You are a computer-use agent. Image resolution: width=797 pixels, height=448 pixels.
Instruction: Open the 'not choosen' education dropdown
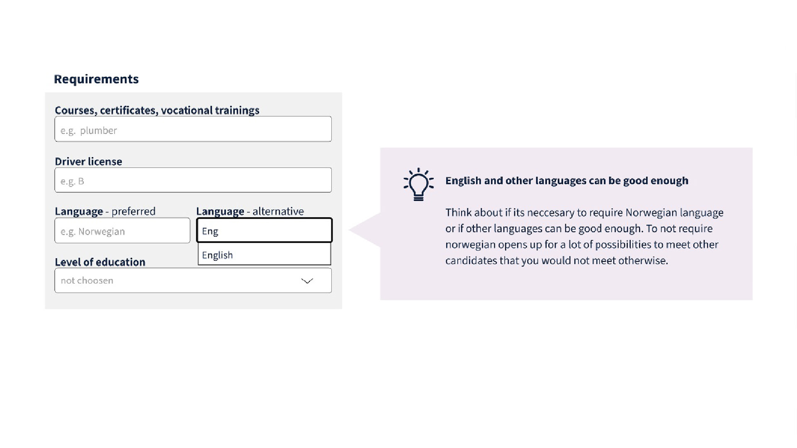point(193,281)
